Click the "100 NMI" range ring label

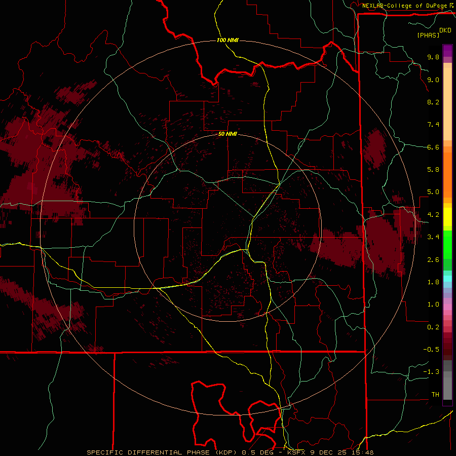coord(227,40)
